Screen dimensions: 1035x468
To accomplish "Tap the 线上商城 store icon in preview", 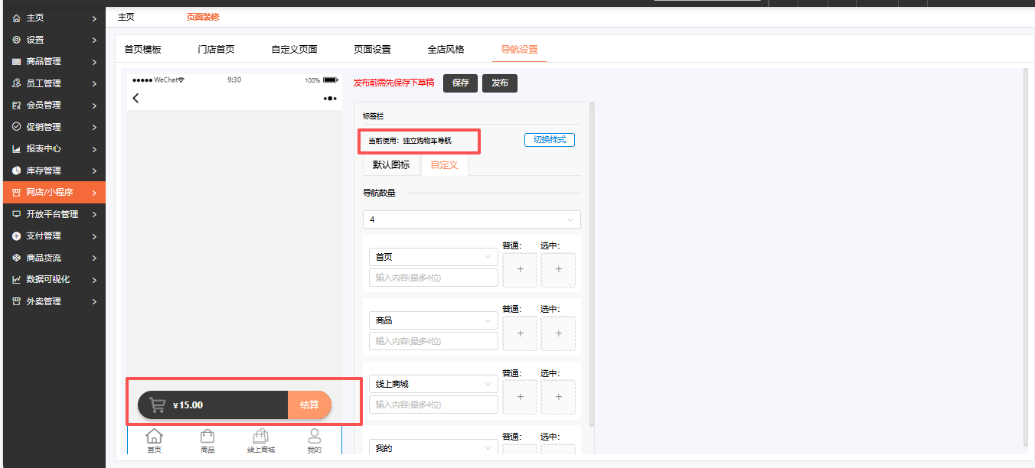I will (260, 437).
